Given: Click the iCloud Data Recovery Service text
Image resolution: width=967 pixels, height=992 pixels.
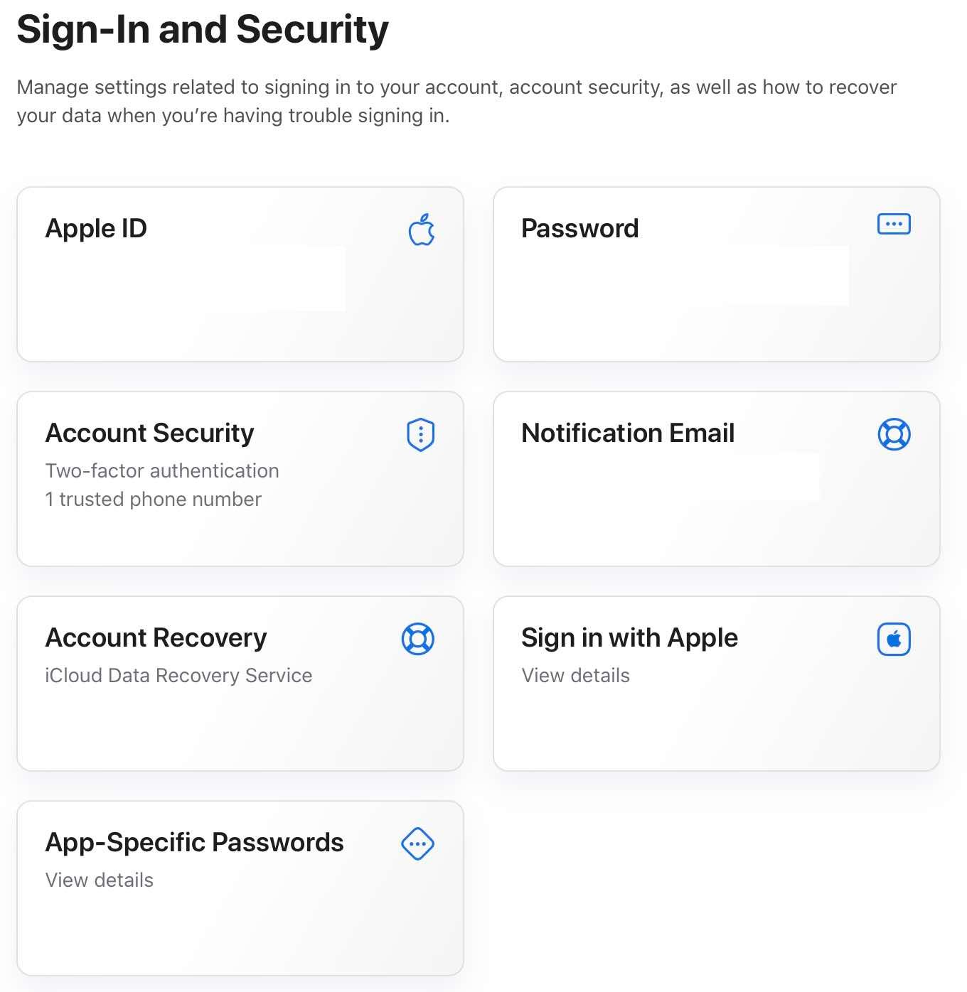Looking at the screenshot, I should pos(178,676).
